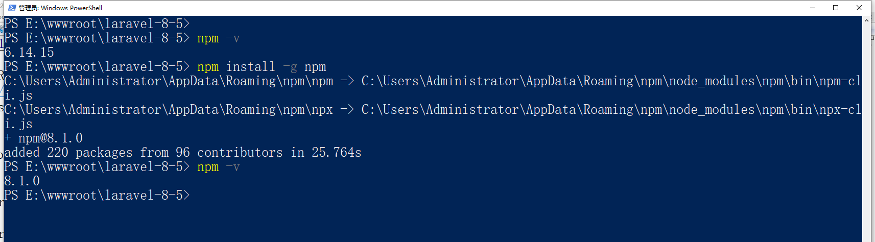The height and width of the screenshot is (242, 875).
Task: Click the topmost empty prompt line
Action: pos(97,24)
